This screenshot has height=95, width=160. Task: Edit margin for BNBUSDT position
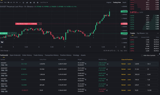(x=85, y=85)
